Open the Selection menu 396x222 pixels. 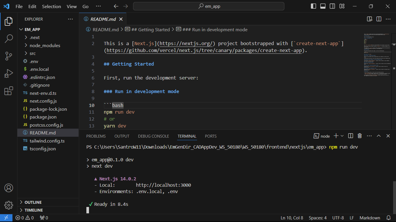coord(52,6)
